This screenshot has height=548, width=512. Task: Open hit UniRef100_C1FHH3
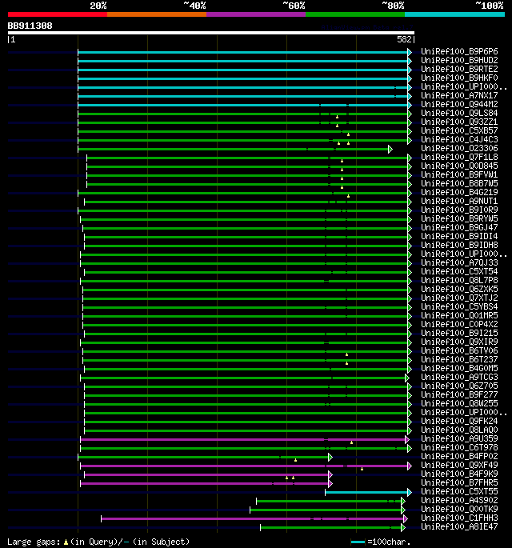click(459, 518)
